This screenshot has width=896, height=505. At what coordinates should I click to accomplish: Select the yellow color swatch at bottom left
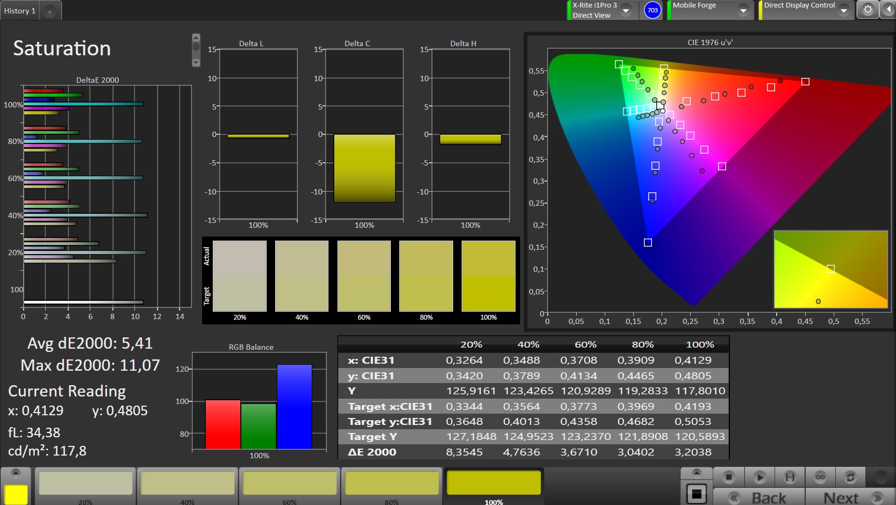coord(16,494)
